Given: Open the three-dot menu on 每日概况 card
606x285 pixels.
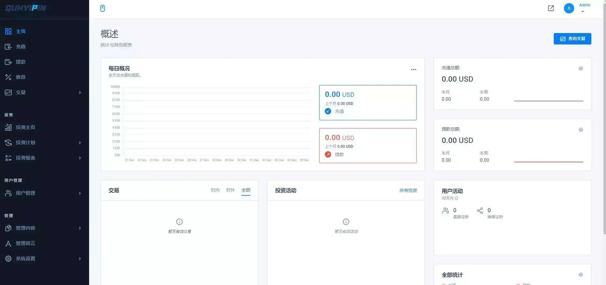Looking at the screenshot, I should (413, 69).
